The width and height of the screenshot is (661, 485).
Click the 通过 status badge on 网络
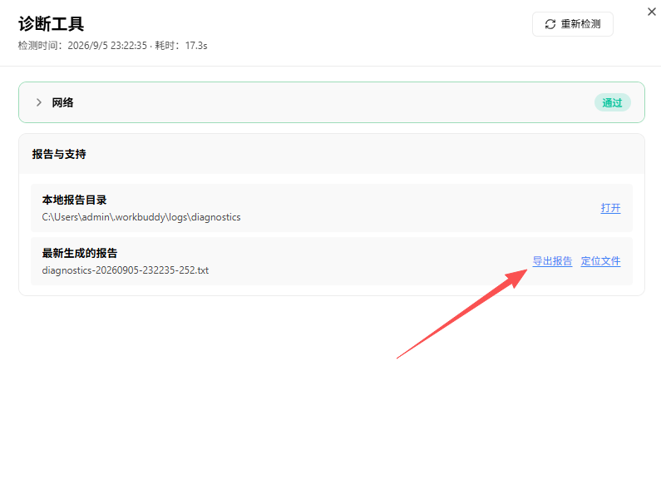pos(612,102)
